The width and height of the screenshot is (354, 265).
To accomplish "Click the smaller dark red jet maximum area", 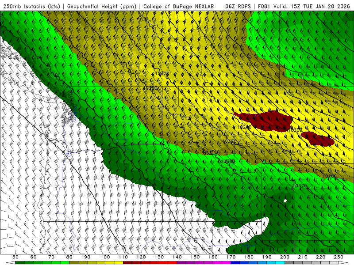I will tap(317, 139).
